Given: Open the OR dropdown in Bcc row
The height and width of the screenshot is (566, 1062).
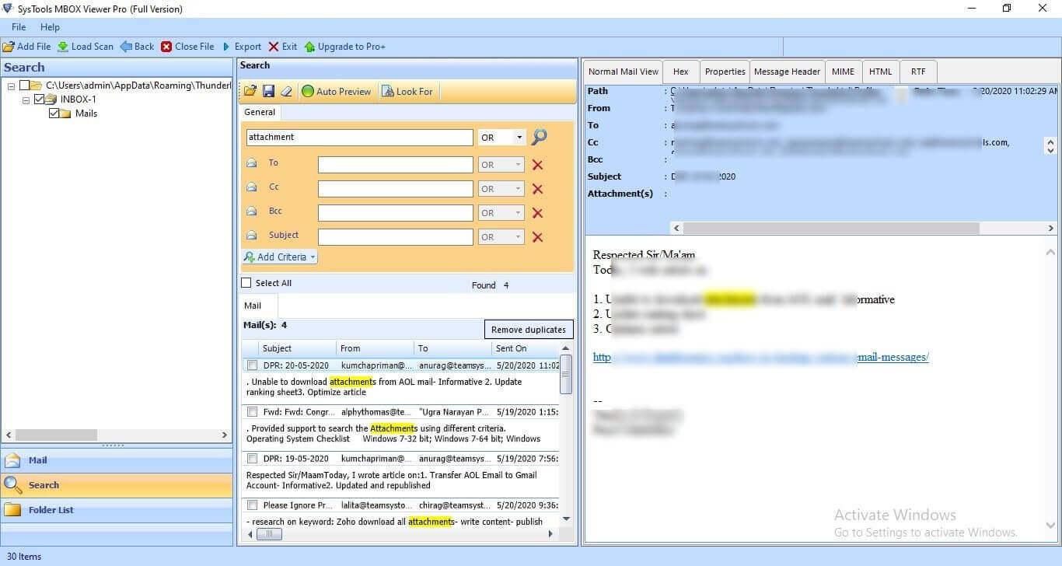Looking at the screenshot, I should (501, 213).
